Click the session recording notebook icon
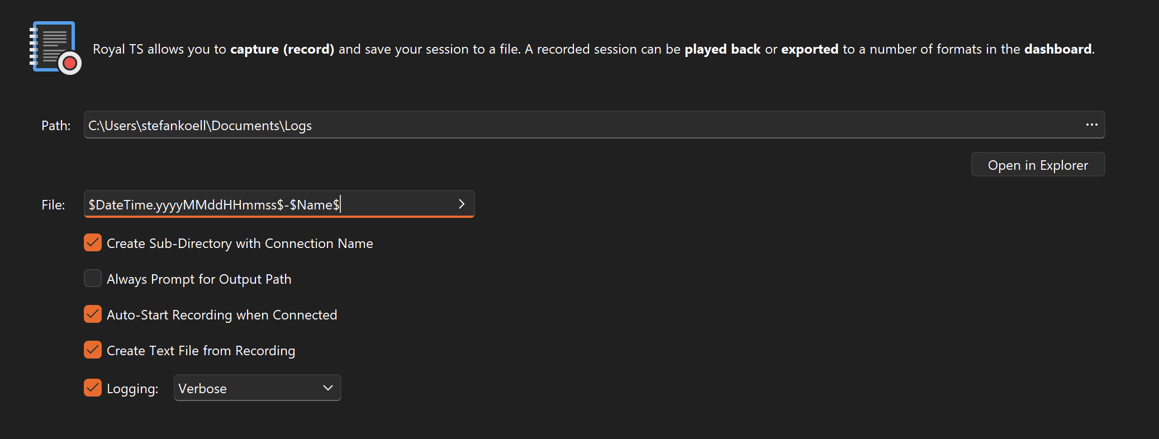Image resolution: width=1159 pixels, height=439 pixels. (x=55, y=47)
